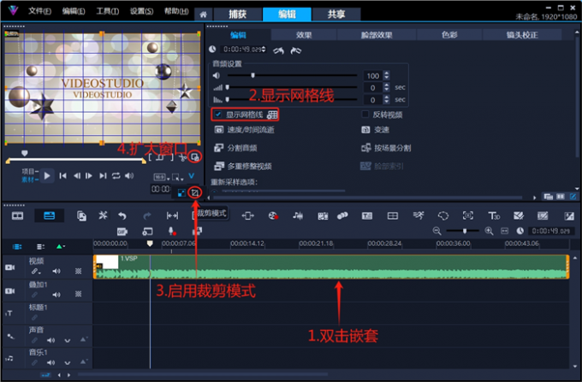The image size is (582, 382).
Task: Play the clip in preview
Action: click(47, 176)
